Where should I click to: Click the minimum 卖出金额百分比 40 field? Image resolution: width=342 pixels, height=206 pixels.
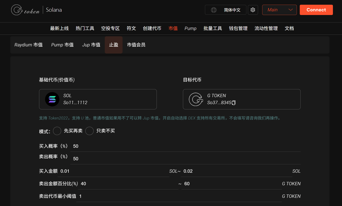click(128, 184)
